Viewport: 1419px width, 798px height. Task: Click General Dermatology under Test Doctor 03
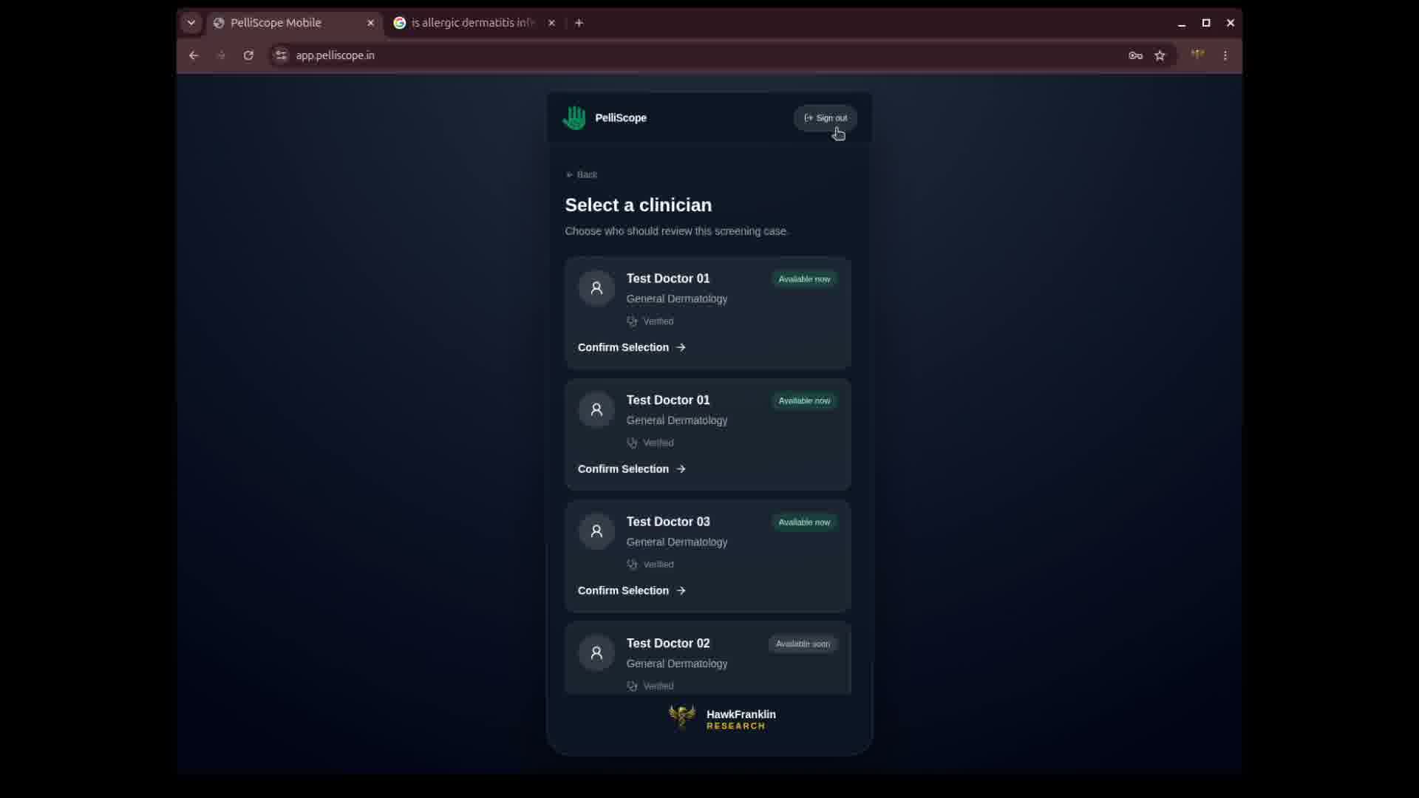677,542
